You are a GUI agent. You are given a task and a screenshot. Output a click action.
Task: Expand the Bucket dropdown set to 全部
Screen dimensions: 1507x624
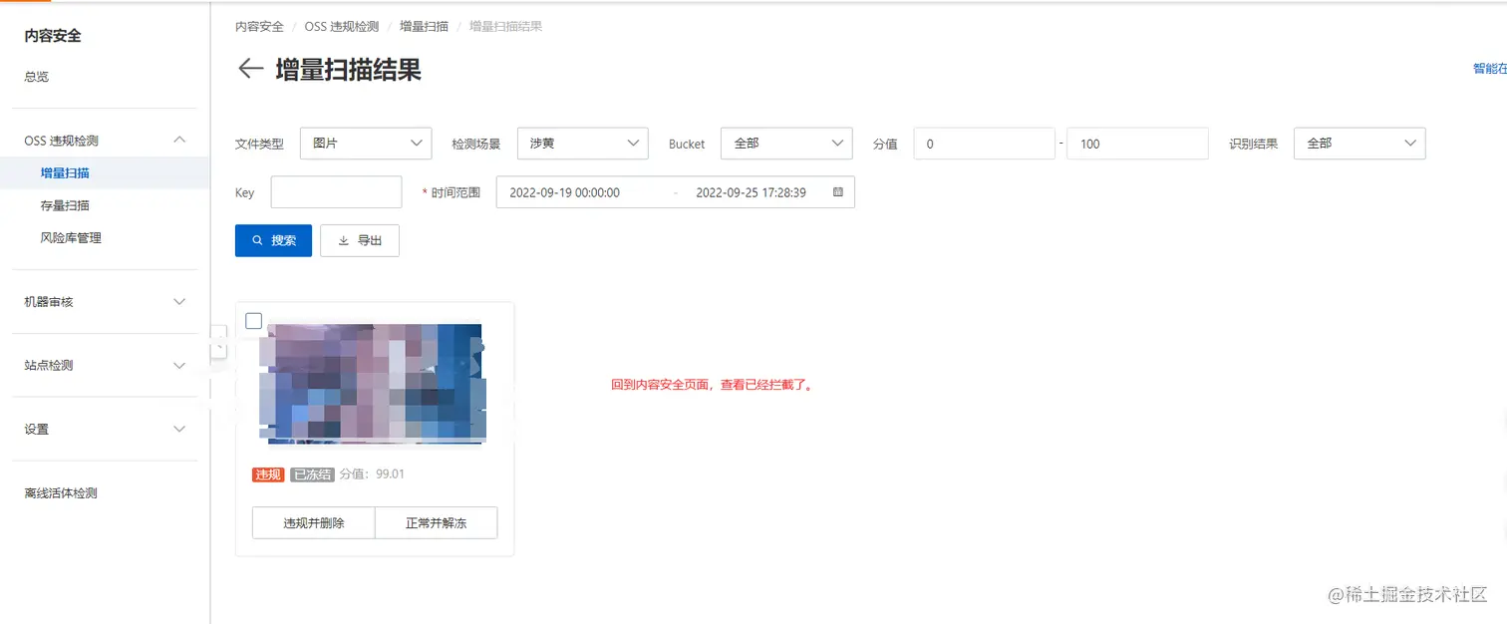[786, 143]
